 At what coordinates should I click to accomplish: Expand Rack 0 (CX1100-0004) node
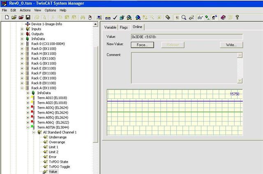point(22,44)
